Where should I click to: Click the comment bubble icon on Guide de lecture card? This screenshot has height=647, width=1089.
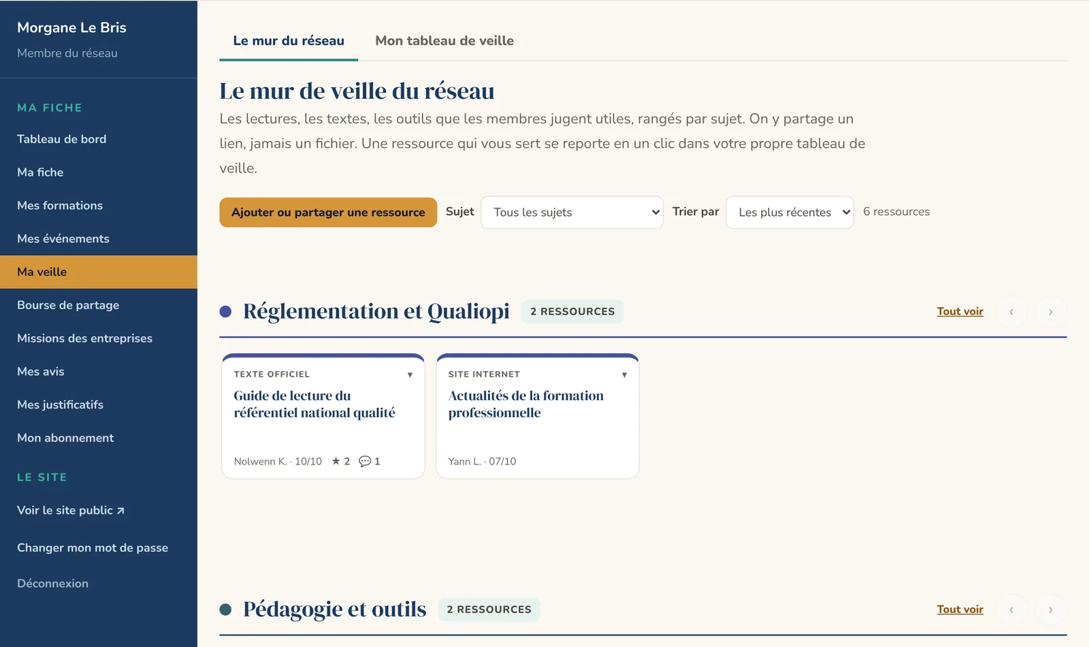(365, 461)
